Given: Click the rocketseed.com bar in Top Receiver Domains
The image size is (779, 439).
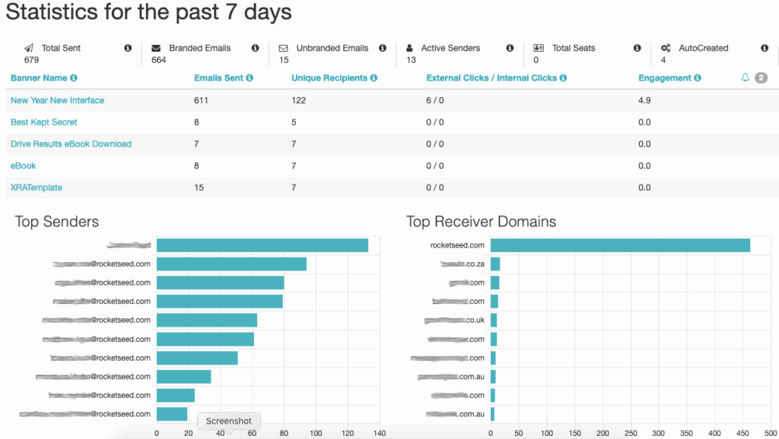Looking at the screenshot, I should (x=620, y=245).
